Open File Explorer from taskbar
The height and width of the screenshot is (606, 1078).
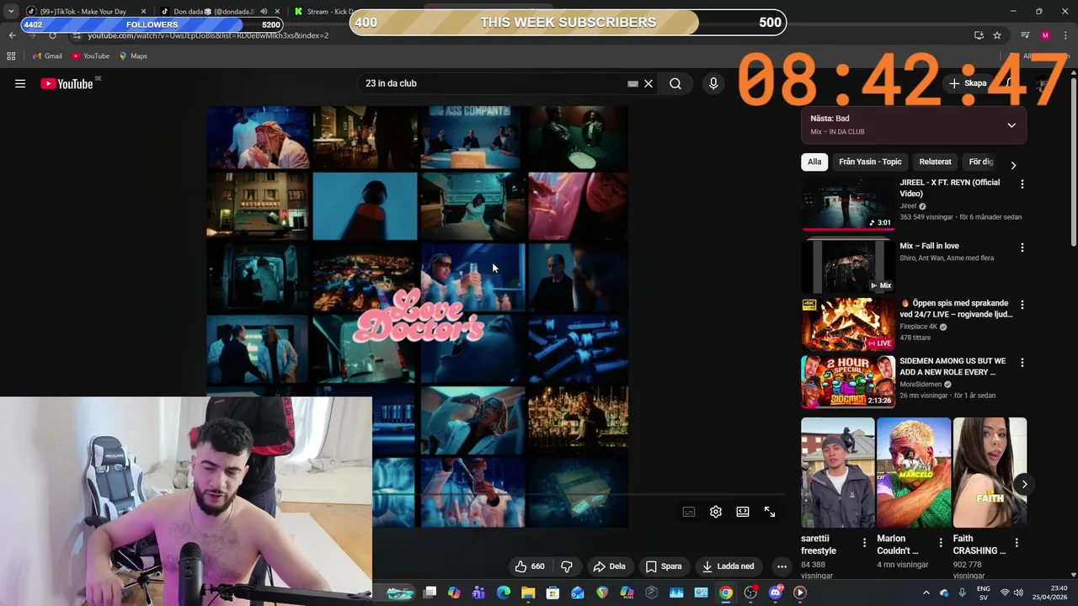click(x=528, y=593)
